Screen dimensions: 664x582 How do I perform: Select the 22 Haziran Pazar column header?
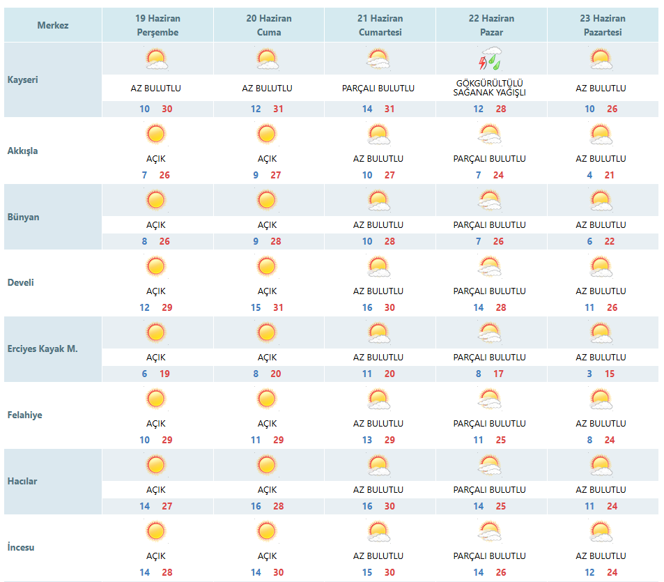491,25
